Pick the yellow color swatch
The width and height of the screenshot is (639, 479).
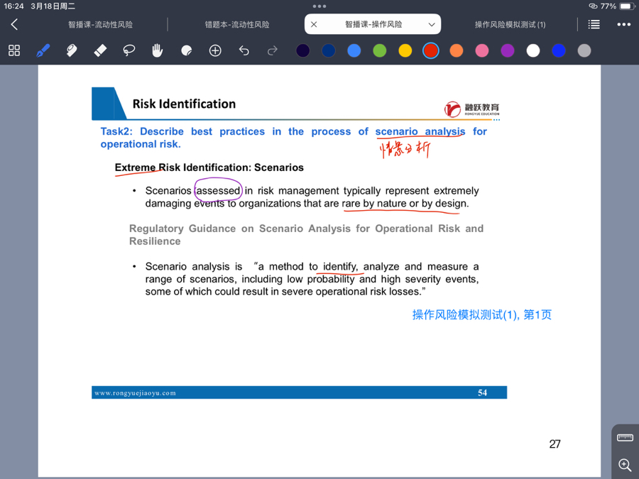(405, 50)
